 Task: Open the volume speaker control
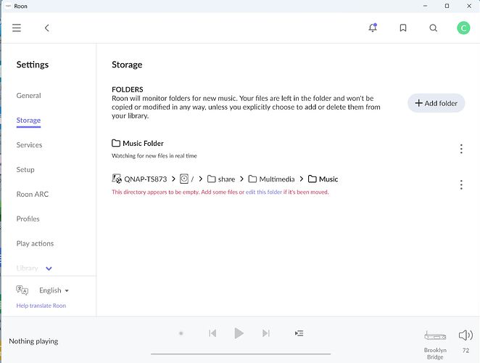click(x=465, y=335)
